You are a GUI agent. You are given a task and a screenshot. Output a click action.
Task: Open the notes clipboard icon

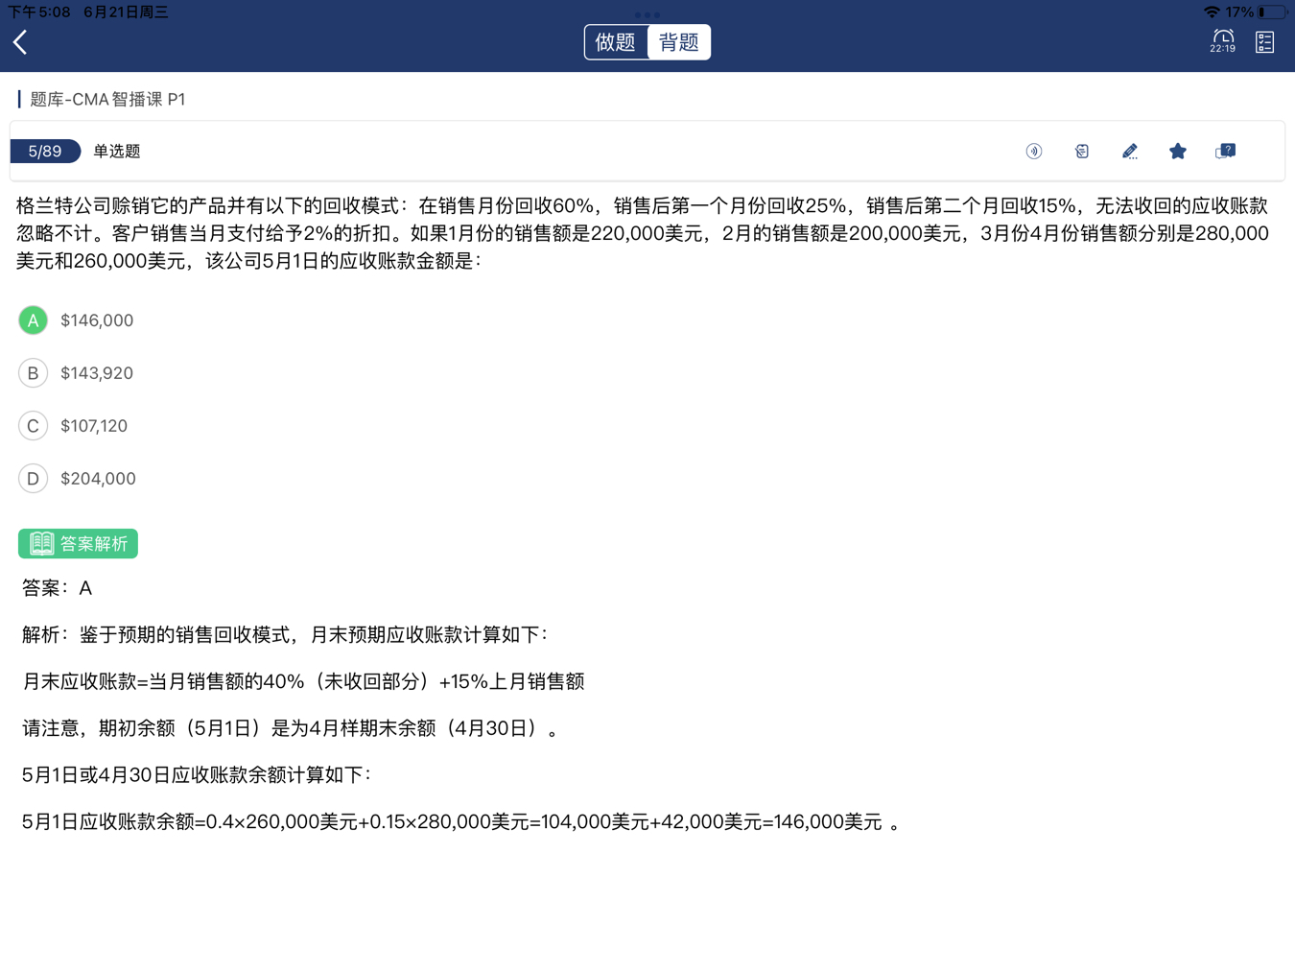pyautogui.click(x=1082, y=152)
